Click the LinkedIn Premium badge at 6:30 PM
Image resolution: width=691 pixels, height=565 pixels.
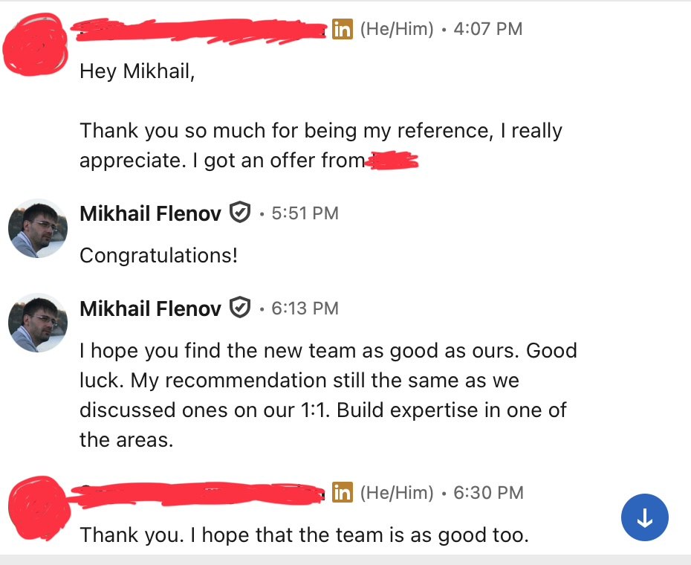[343, 492]
